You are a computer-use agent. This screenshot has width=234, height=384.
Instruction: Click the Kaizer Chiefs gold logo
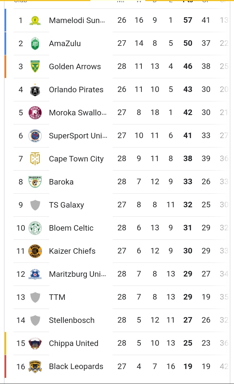tap(35, 251)
